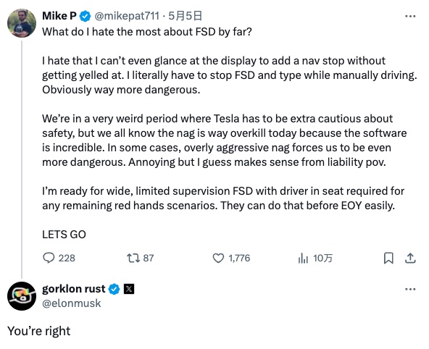Viewport: 429px width, 349px height.
Task: Visit Mike P display name link
Action: (59, 16)
